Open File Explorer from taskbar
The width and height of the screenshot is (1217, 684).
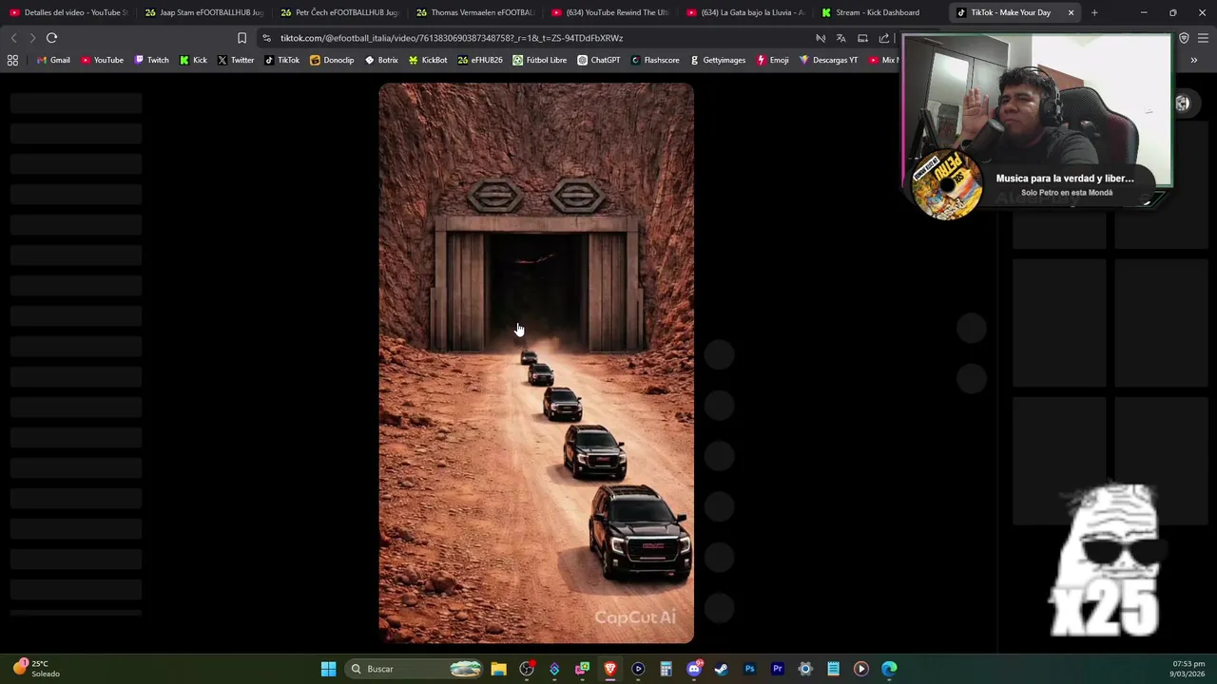(x=498, y=669)
